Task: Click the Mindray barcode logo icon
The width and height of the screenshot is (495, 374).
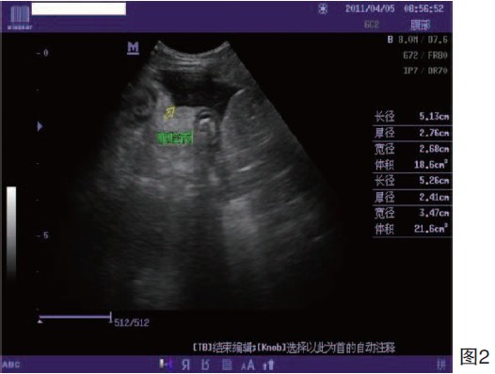Action: click(x=20, y=16)
